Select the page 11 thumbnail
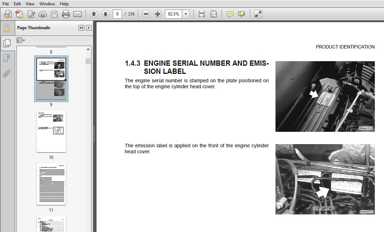 coord(51,184)
